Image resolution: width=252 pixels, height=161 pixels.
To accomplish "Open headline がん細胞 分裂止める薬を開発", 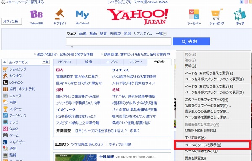I will pyautogui.click(x=134, y=77).
